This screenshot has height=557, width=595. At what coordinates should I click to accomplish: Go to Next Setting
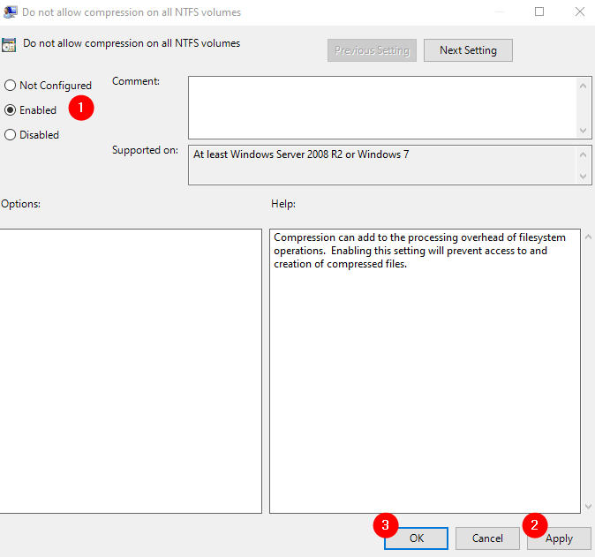(468, 50)
